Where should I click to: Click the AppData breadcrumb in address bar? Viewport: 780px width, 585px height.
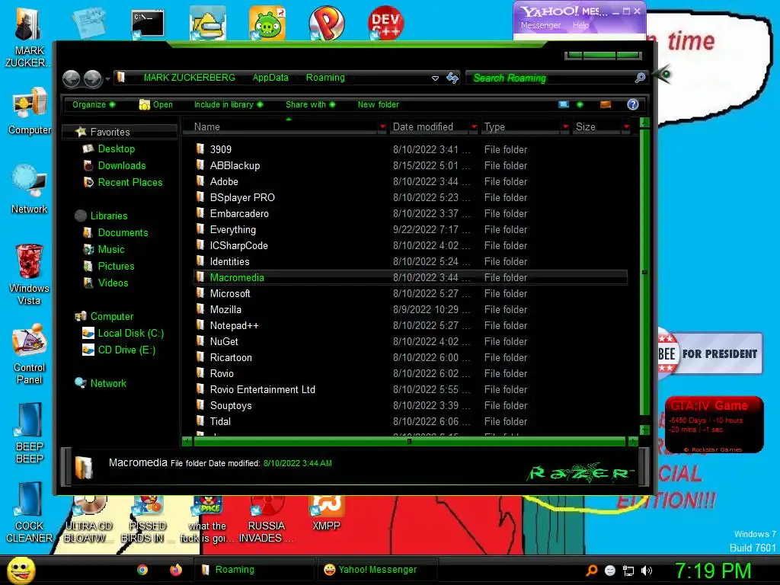[x=270, y=78]
